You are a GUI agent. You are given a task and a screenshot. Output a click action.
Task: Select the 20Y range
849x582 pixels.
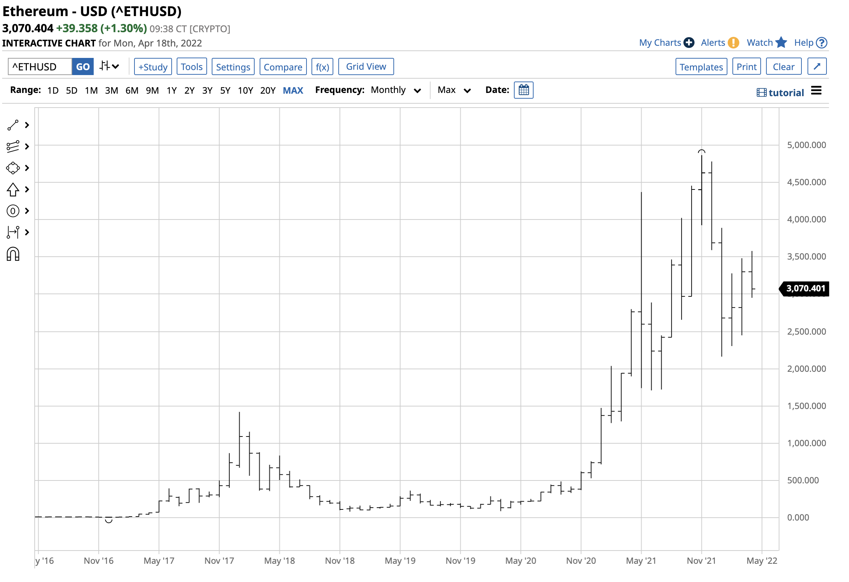(268, 90)
